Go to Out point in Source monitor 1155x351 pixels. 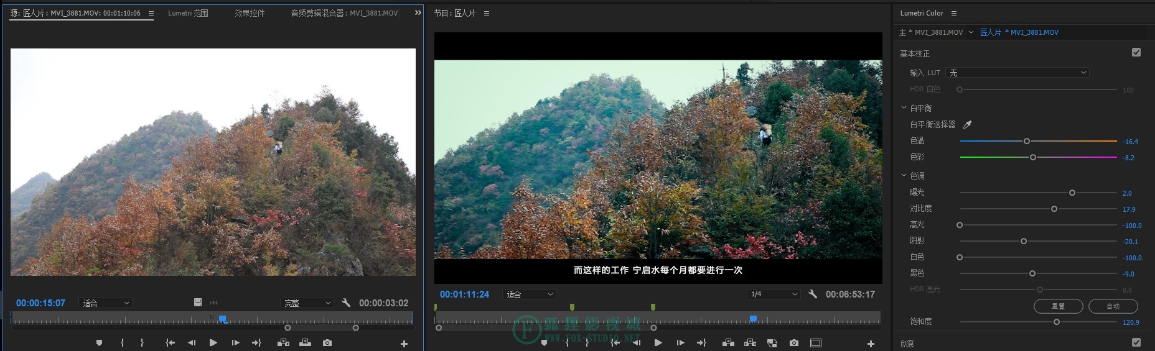(x=256, y=343)
